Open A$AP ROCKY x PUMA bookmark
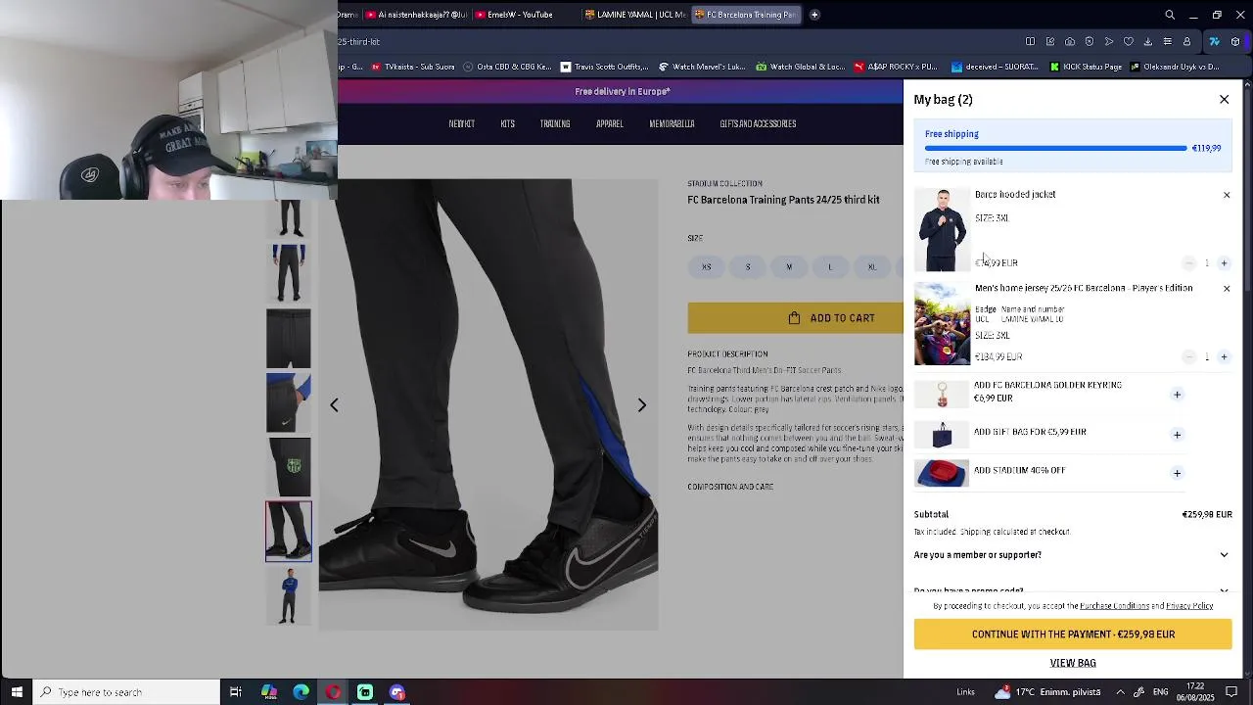1253x705 pixels. (x=896, y=67)
